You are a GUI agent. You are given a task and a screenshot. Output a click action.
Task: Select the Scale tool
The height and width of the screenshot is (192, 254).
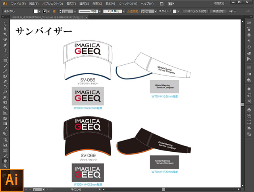point(5,92)
